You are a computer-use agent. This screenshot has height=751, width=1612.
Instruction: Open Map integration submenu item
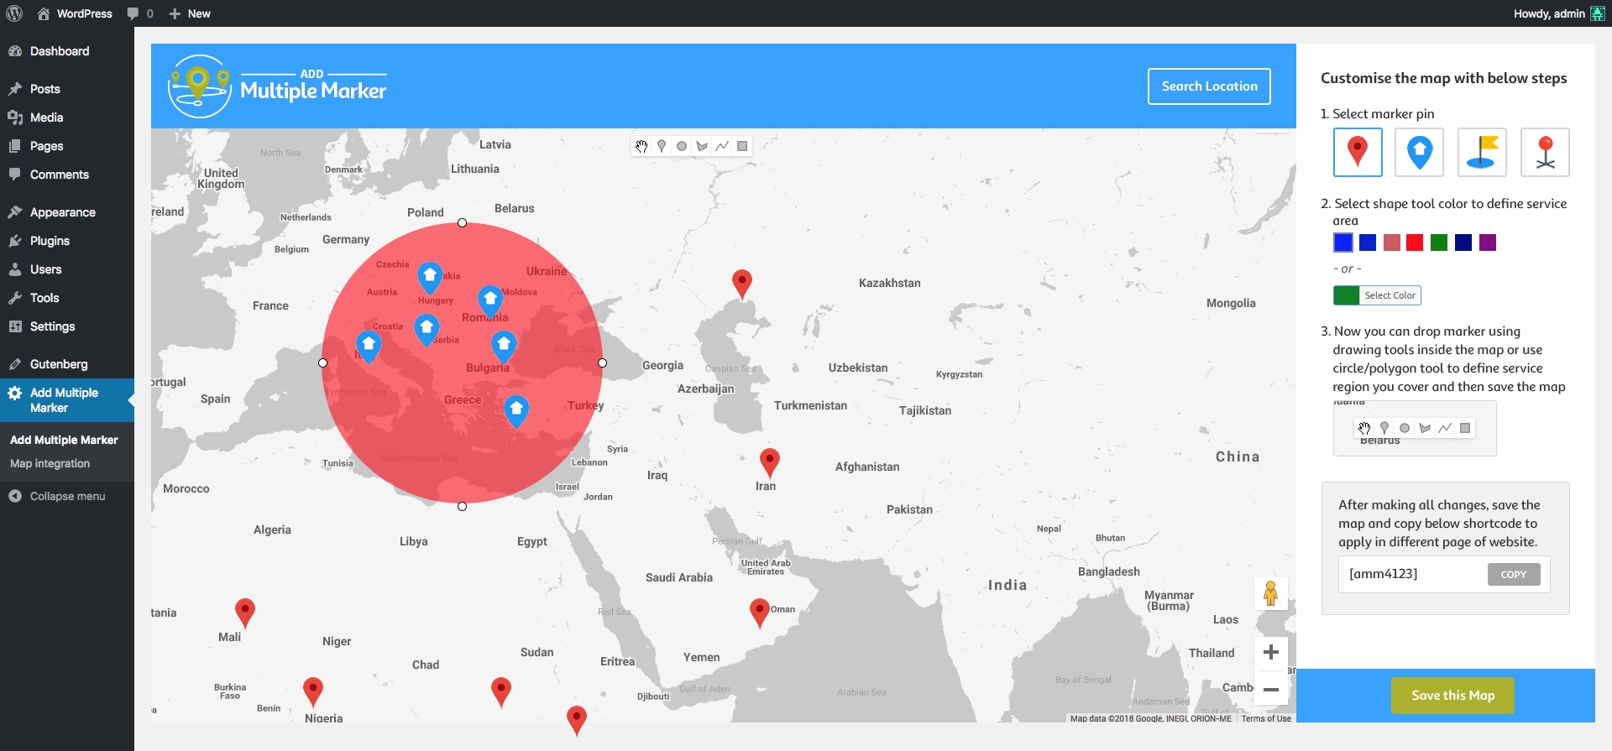click(x=50, y=463)
